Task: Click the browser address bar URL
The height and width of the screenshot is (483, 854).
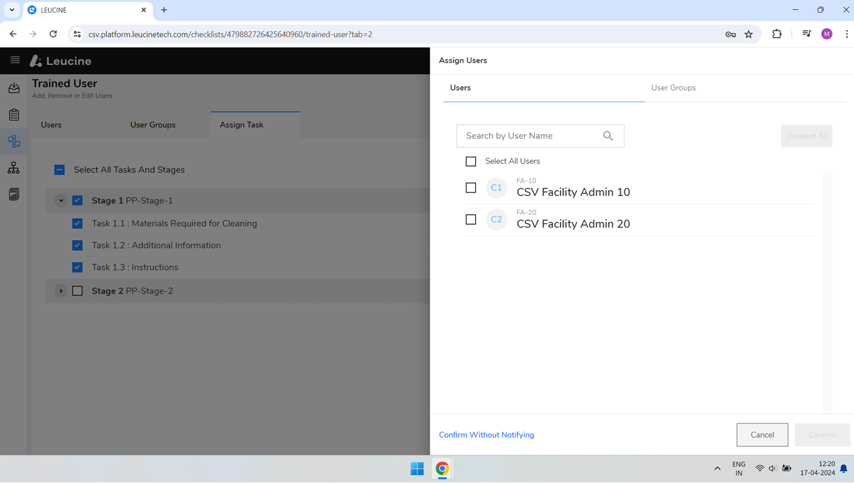Action: pyautogui.click(x=230, y=34)
